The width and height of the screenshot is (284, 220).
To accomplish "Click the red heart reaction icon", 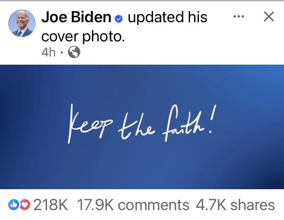I will tap(25, 205).
